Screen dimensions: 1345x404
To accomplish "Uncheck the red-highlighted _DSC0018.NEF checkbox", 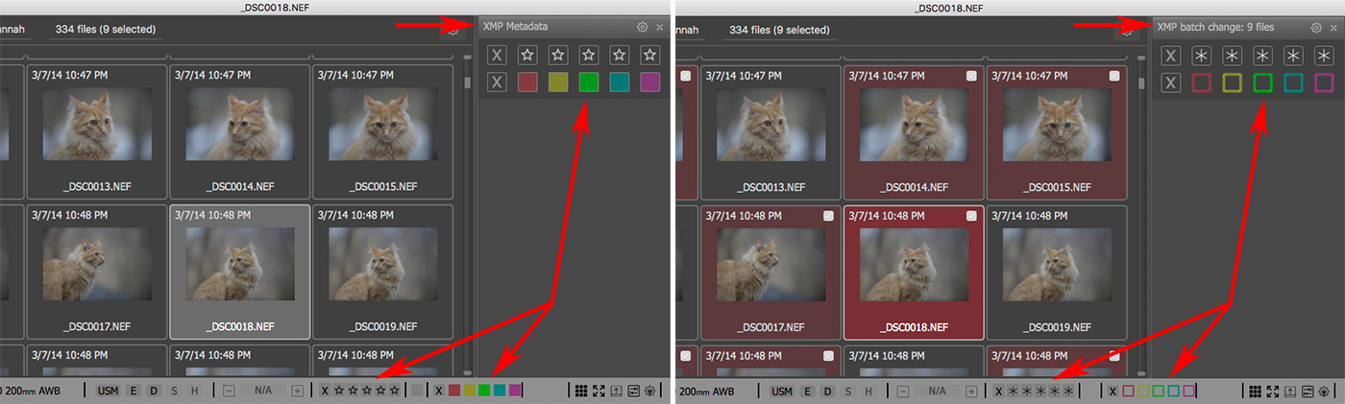I will (971, 216).
